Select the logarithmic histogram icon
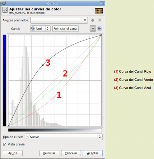Screen dimensions: 154x159 coord(99,29)
